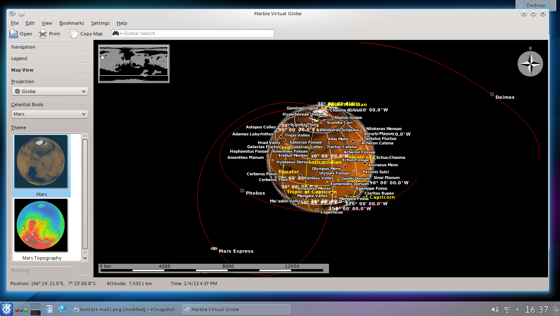Viewport: 560px width, 316px height.
Task: Click the compass rose on the map
Action: point(530,64)
